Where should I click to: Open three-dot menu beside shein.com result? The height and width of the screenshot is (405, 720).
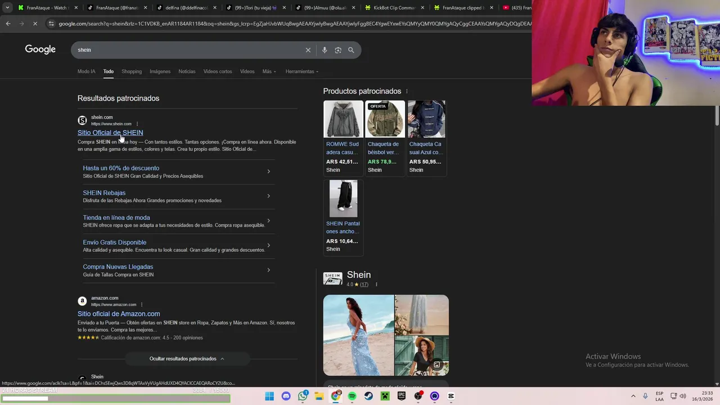[x=137, y=124]
